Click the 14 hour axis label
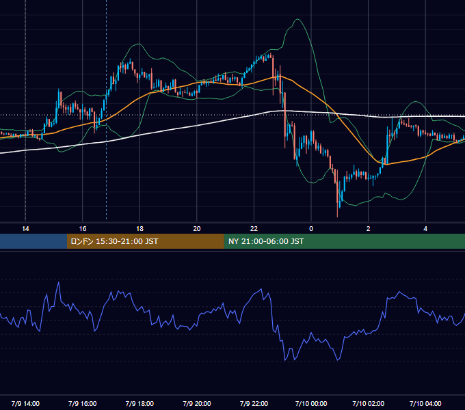This screenshot has width=465, height=410. 25,229
